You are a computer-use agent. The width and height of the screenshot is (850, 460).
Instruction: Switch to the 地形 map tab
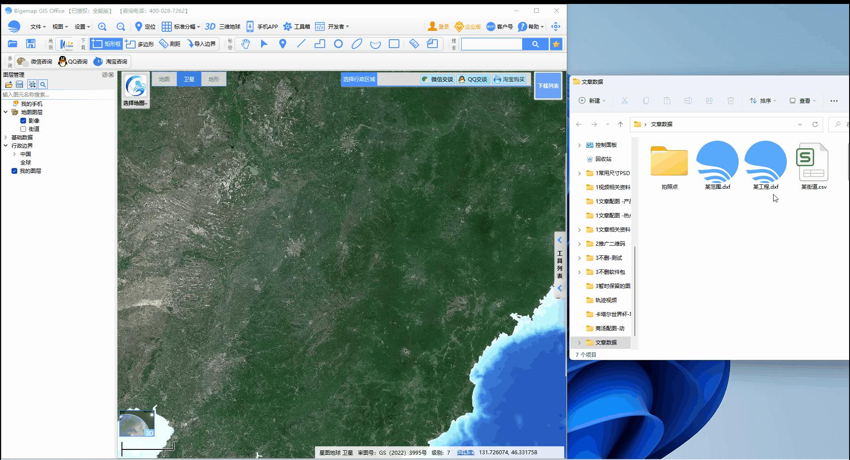(x=214, y=79)
